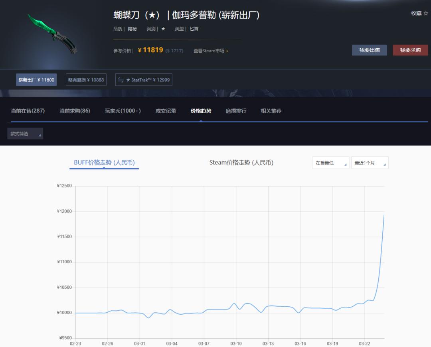This screenshot has width=431, height=347.
Task: Toggle the 收藏 star favorite icon
Action: pyautogui.click(x=425, y=13)
